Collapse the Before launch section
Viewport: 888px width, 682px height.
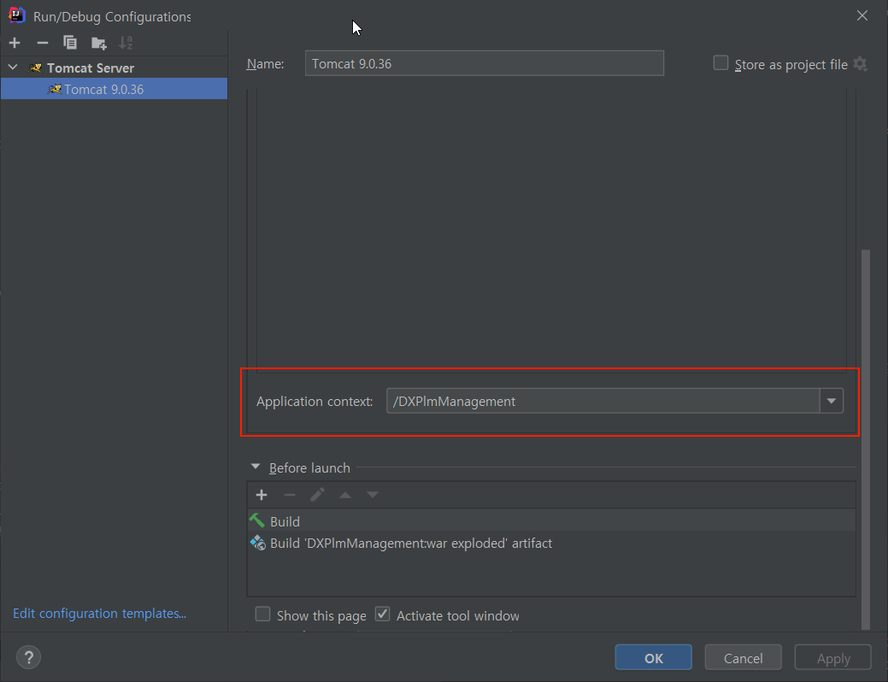(256, 467)
